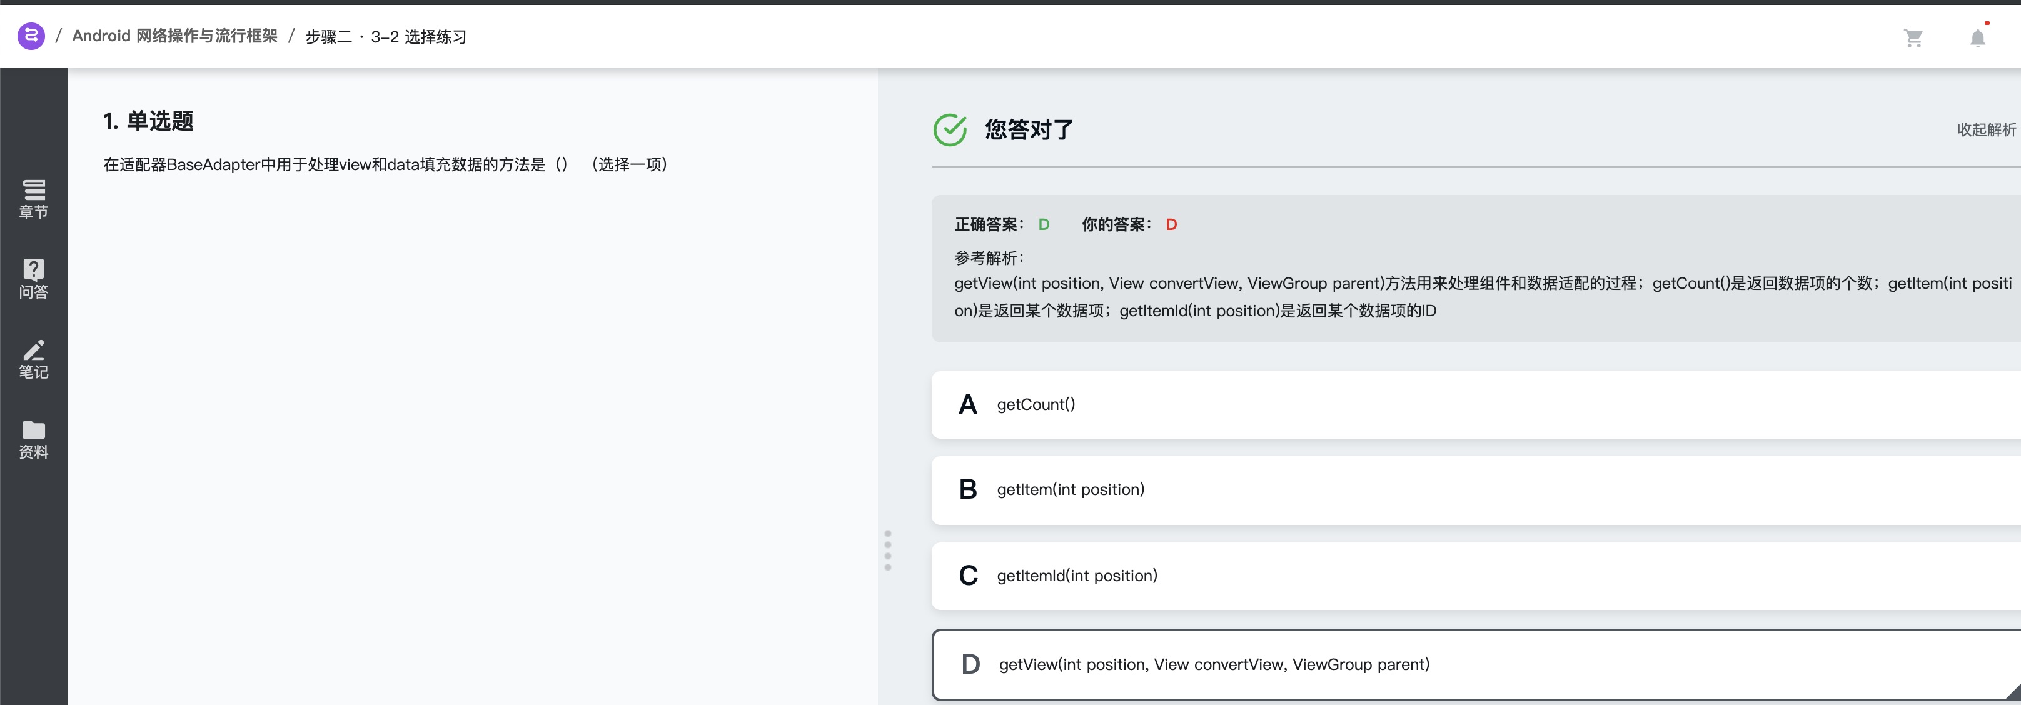Click the 你的答案 label

pyautogui.click(x=1116, y=224)
